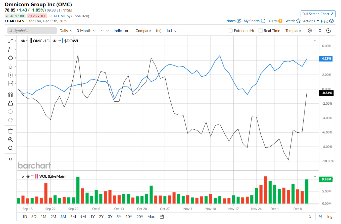Open the Compare menu
Image resolution: width=341 pixels, height=224 pixels.
pyautogui.click(x=143, y=31)
